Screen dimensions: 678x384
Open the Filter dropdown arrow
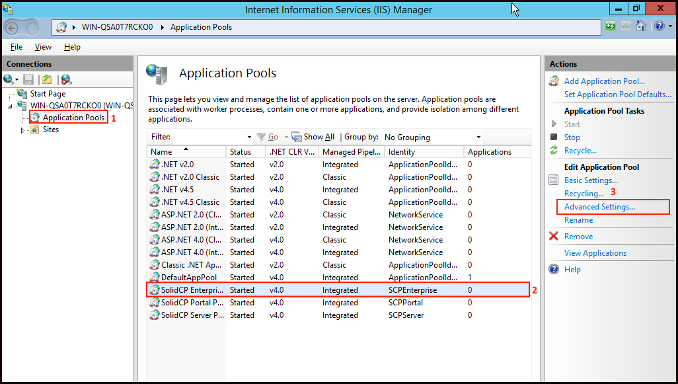249,137
